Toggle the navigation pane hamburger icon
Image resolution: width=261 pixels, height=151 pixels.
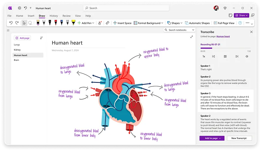coord(8,30)
